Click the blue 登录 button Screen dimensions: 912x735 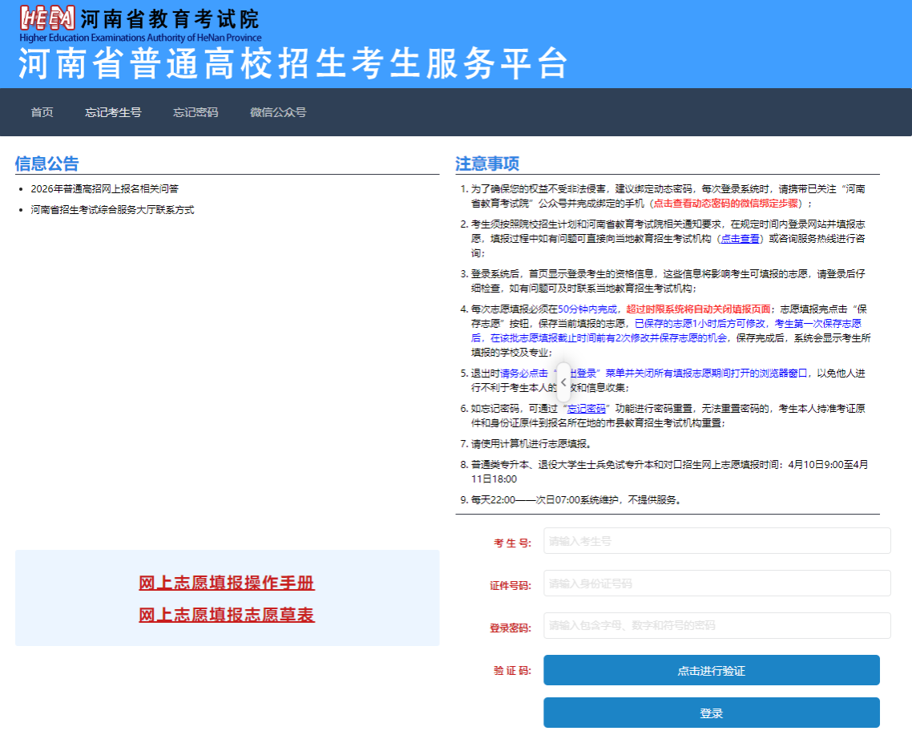coord(711,713)
